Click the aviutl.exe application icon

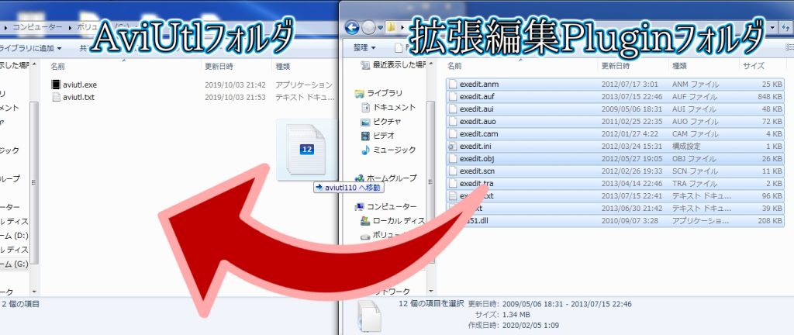[56, 85]
